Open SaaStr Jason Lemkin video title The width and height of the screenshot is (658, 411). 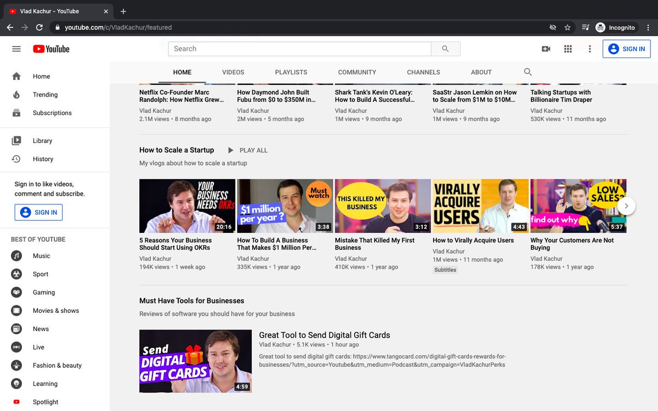[x=475, y=96]
